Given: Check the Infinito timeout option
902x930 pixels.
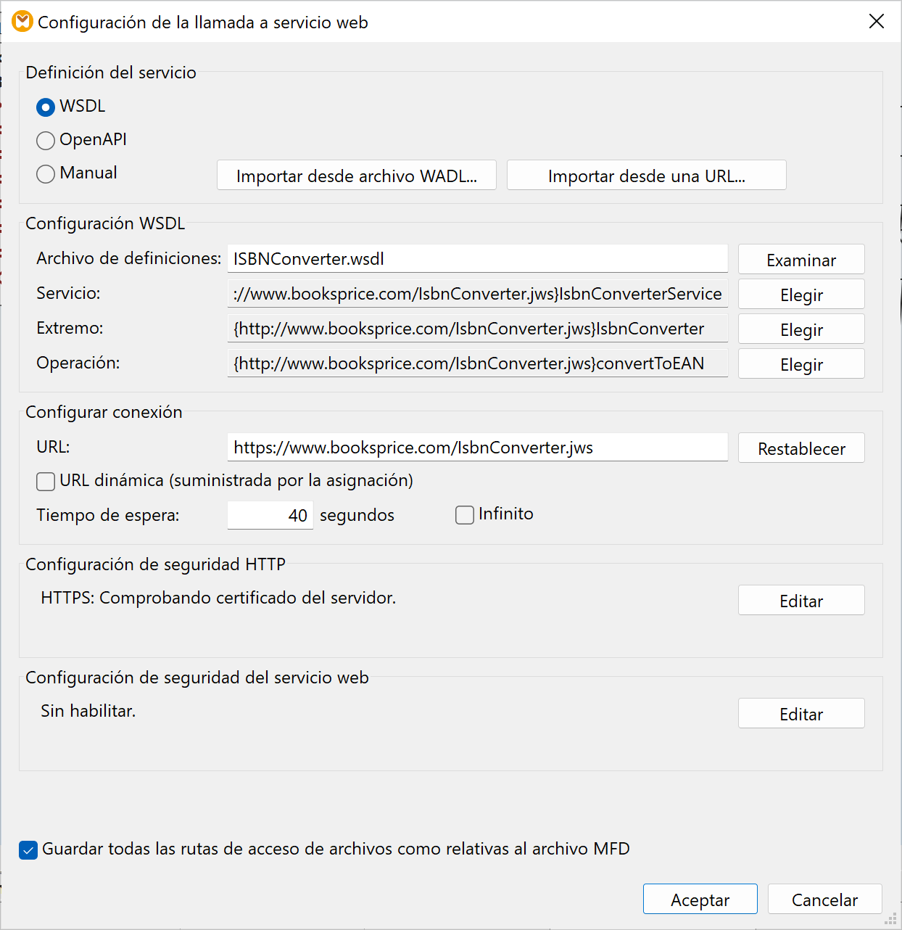Looking at the screenshot, I should [465, 515].
